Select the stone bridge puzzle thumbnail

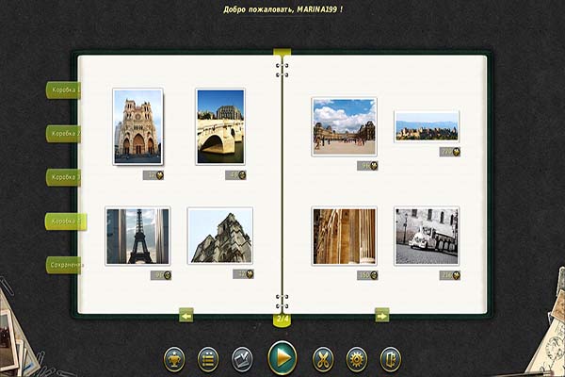click(x=220, y=126)
